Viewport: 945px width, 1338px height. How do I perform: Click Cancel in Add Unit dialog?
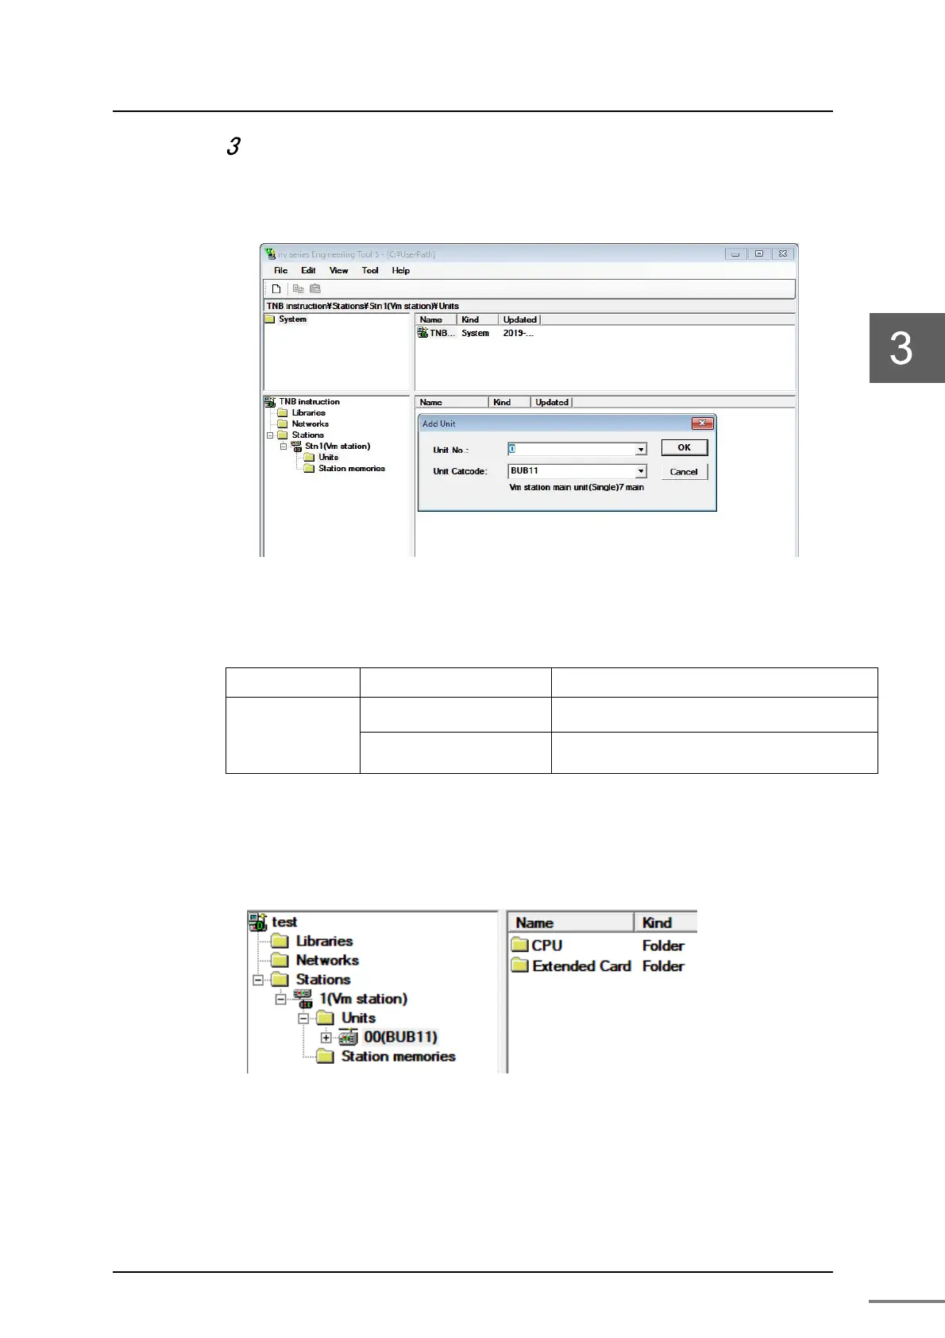(x=685, y=472)
